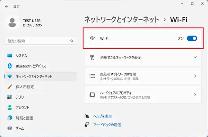
Task: Click the network Wi-Fi sidebar icon
Action: click(x=10, y=76)
